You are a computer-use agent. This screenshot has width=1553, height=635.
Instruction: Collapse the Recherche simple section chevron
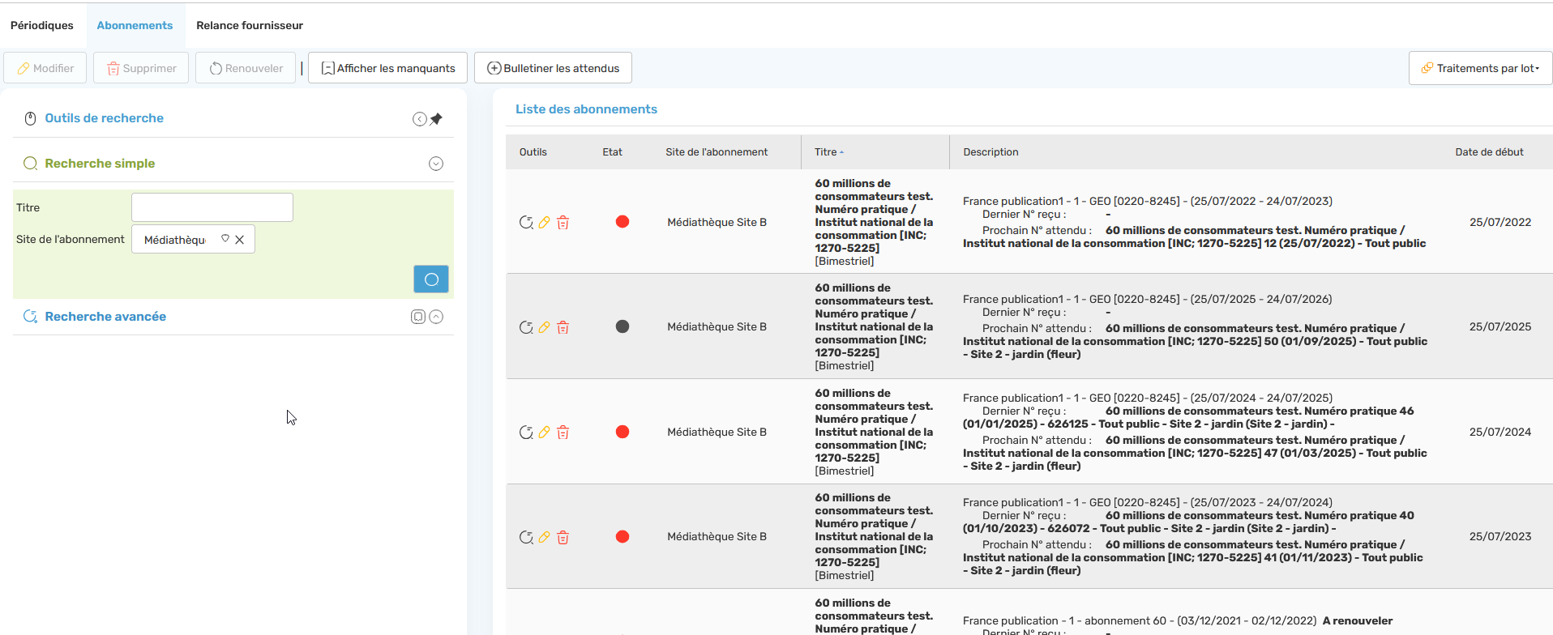pos(436,164)
